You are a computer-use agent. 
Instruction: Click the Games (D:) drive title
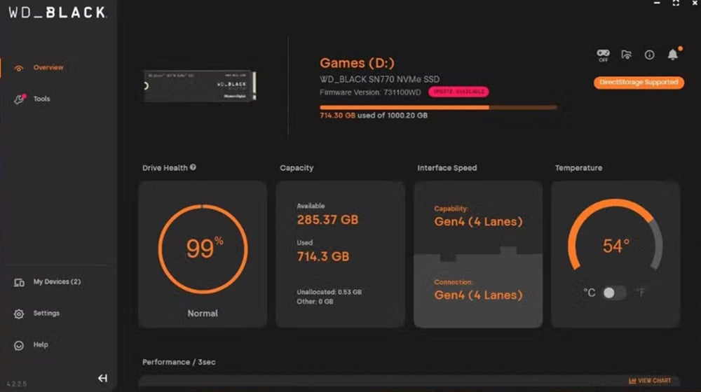click(357, 63)
